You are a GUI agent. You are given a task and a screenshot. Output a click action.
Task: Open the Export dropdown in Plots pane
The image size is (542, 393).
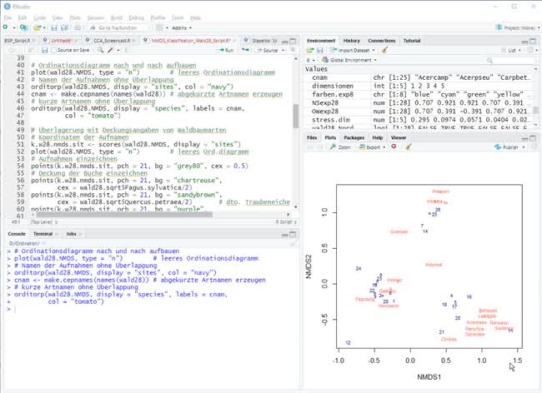pos(384,147)
